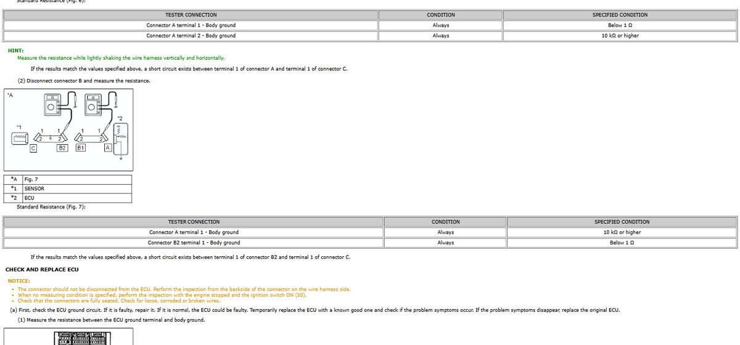This screenshot has height=345, width=740.
Task: Select 'Connector B2 terminal 1 - Body ground' cell
Action: click(194, 243)
